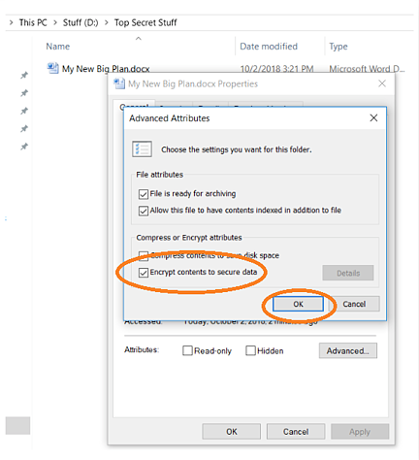419x460 pixels.
Task: Open the greyed Details button
Action: click(348, 273)
